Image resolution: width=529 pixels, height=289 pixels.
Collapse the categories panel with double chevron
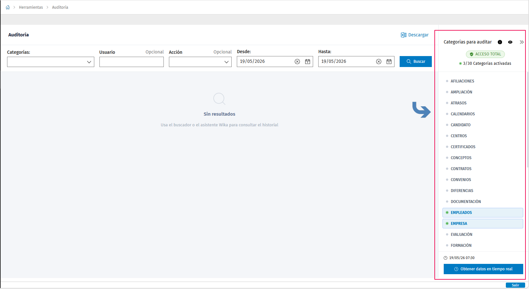click(x=522, y=42)
